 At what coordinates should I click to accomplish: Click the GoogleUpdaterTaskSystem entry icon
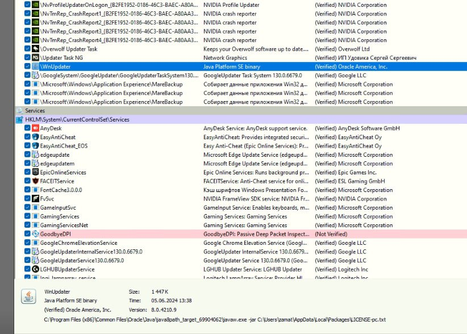(x=35, y=76)
